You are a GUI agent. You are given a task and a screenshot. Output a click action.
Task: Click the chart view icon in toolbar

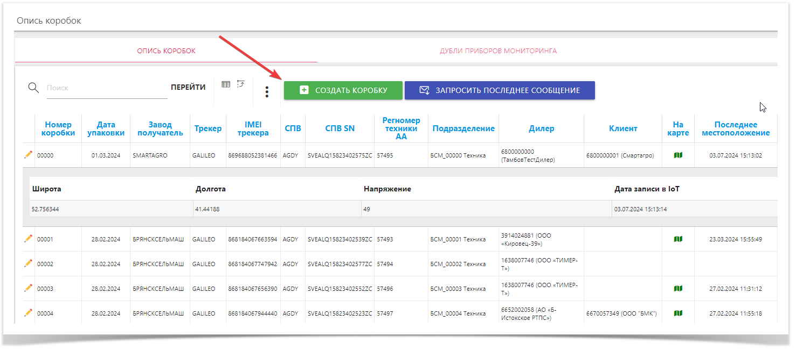[241, 84]
